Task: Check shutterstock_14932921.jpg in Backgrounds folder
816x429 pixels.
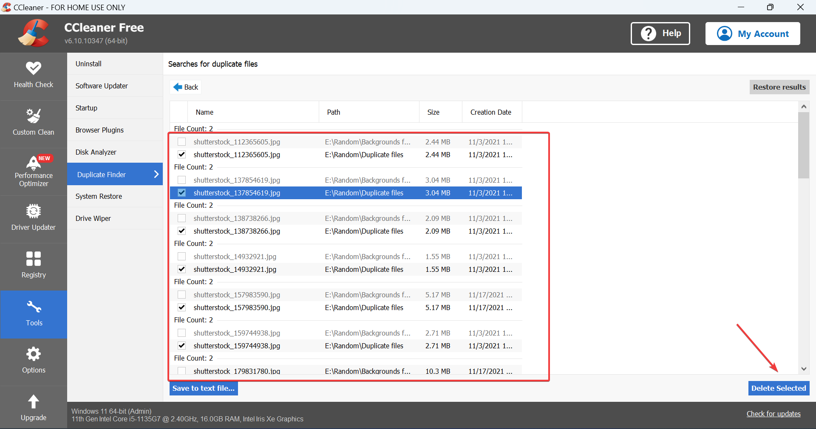Action: tap(182, 257)
